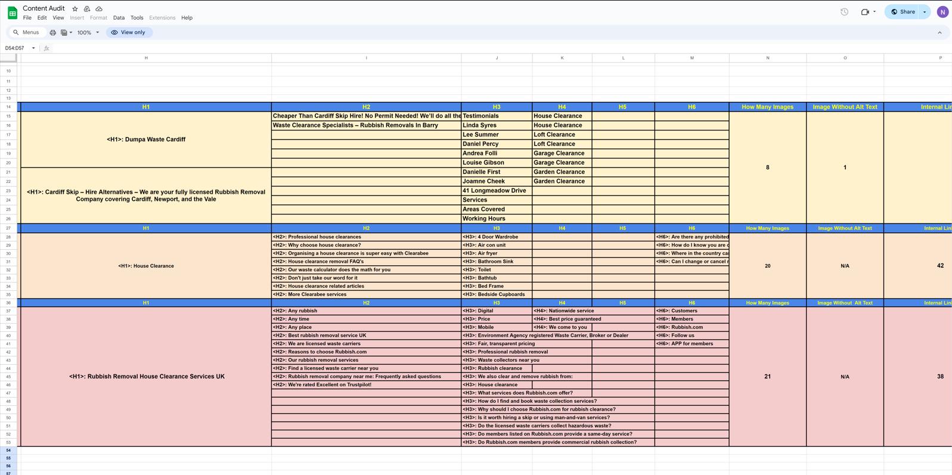
Task: Click the add-to-Drive shortcut icon
Action: click(87, 9)
